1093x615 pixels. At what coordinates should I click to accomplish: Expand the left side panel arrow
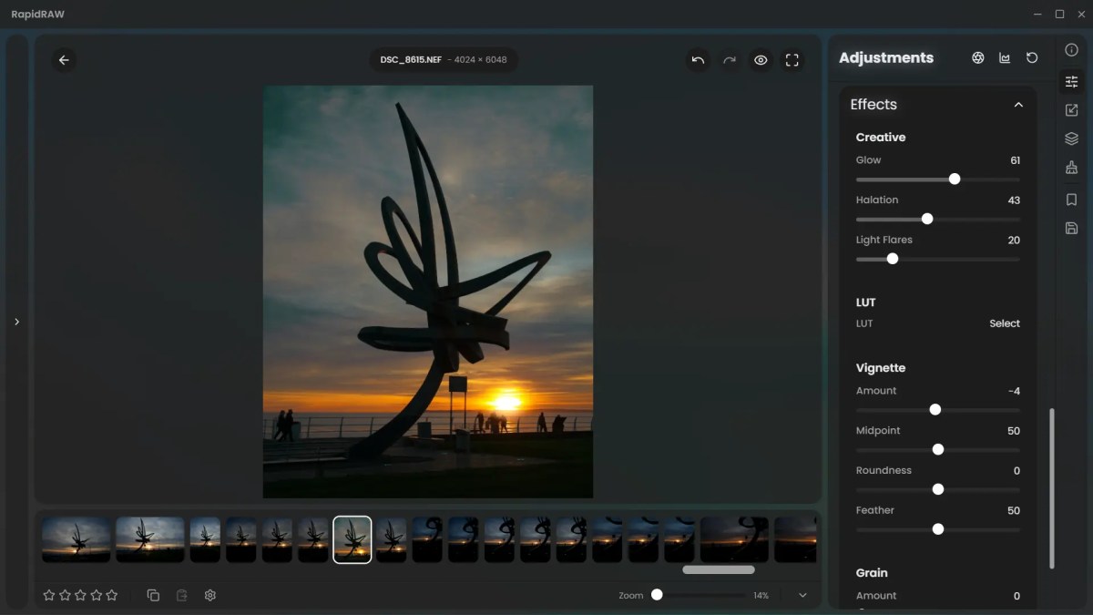click(16, 321)
